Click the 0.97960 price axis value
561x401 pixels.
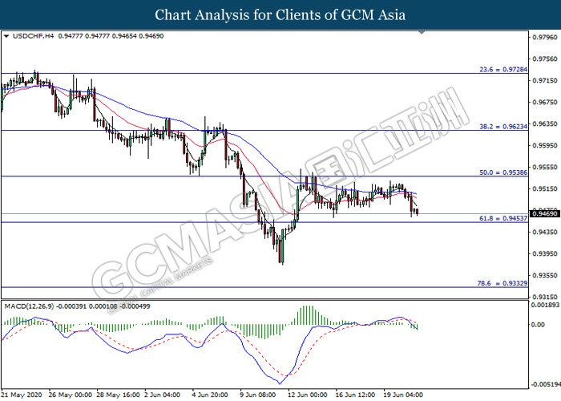[545, 37]
